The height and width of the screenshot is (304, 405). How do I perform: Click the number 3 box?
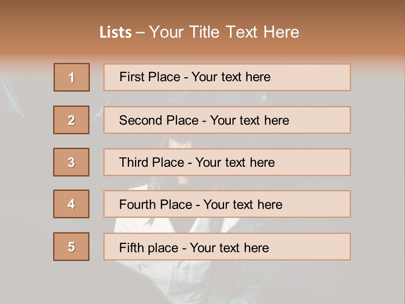pyautogui.click(x=71, y=162)
